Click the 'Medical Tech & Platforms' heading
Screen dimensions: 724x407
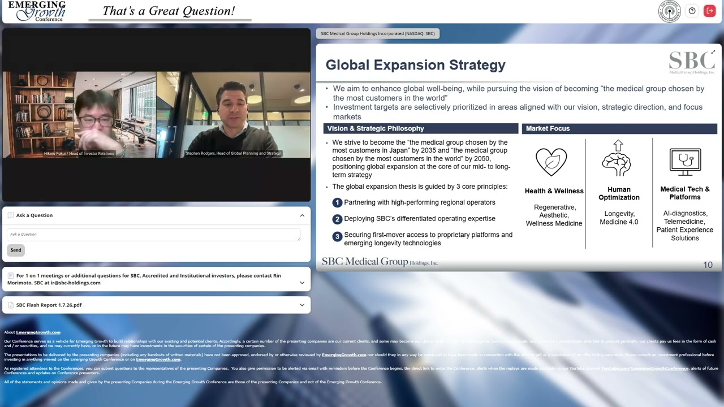[685, 193]
